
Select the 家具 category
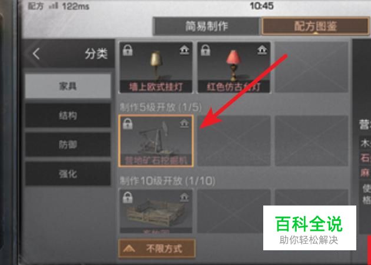(68, 86)
